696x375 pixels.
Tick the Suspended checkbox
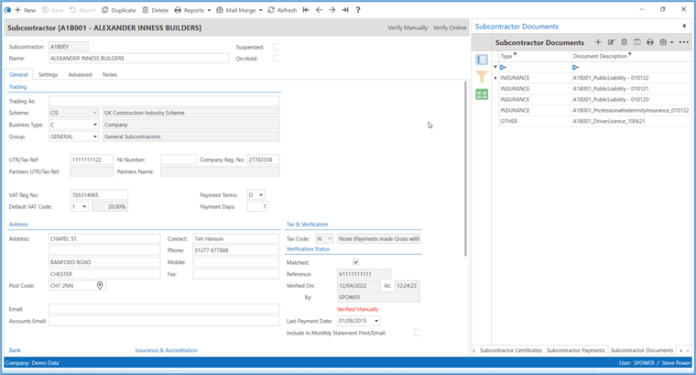point(277,46)
